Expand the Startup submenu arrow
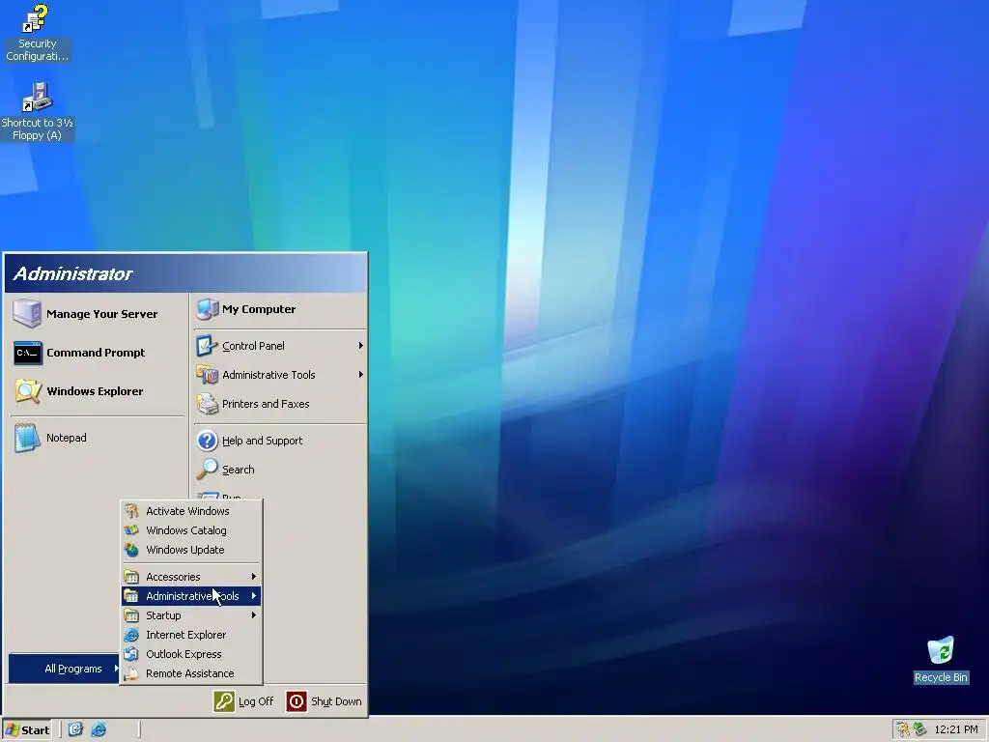This screenshot has width=989, height=742. (x=254, y=615)
